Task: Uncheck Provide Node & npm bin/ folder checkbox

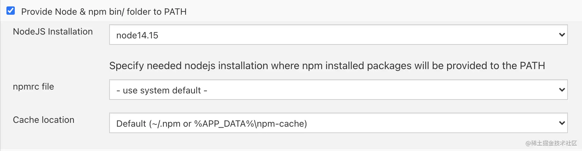Action: (x=11, y=11)
